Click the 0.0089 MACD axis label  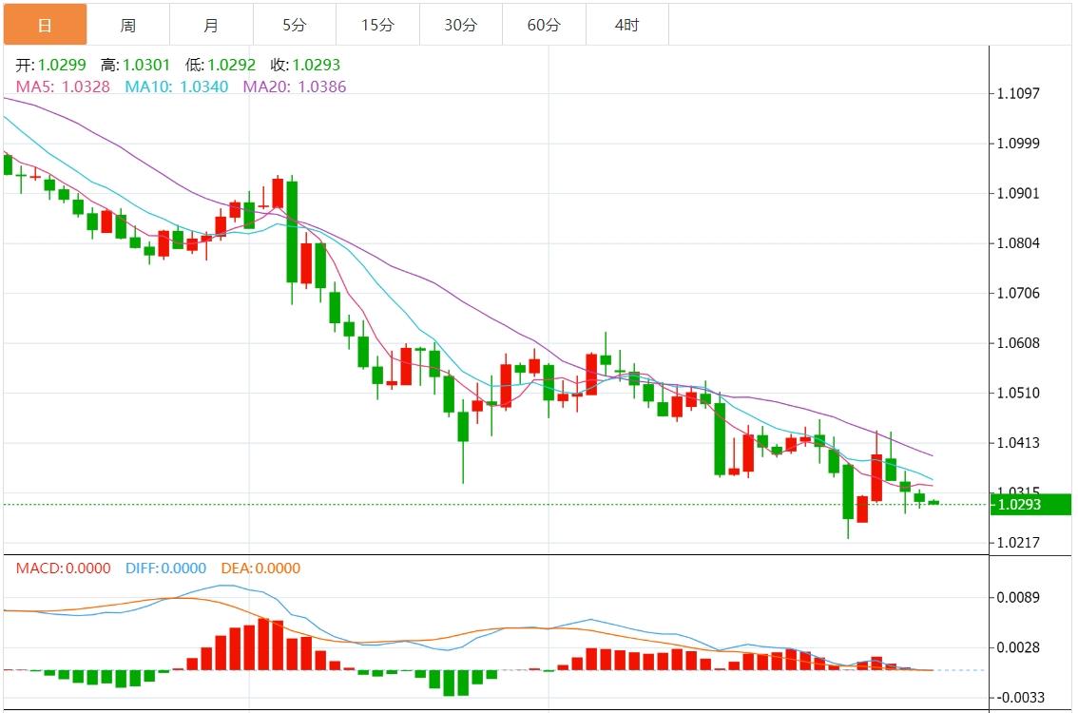click(x=1018, y=598)
